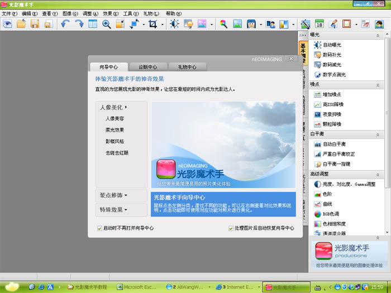Toggle the 人像美化 category header
The image size is (391, 293).
coord(114,107)
